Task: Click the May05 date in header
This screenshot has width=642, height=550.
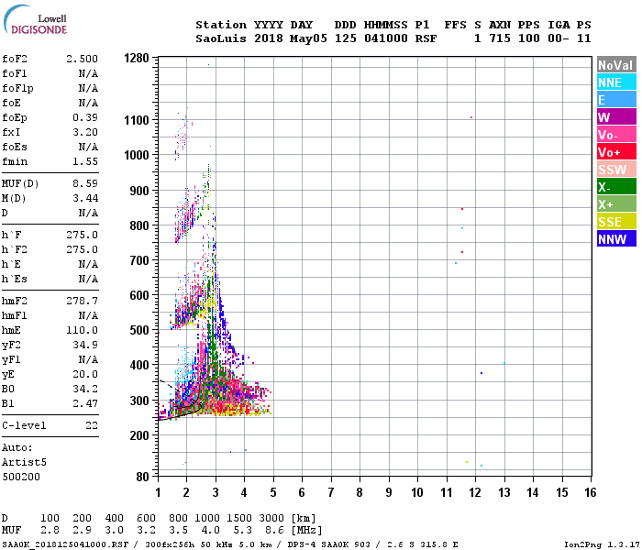Action: [308, 38]
